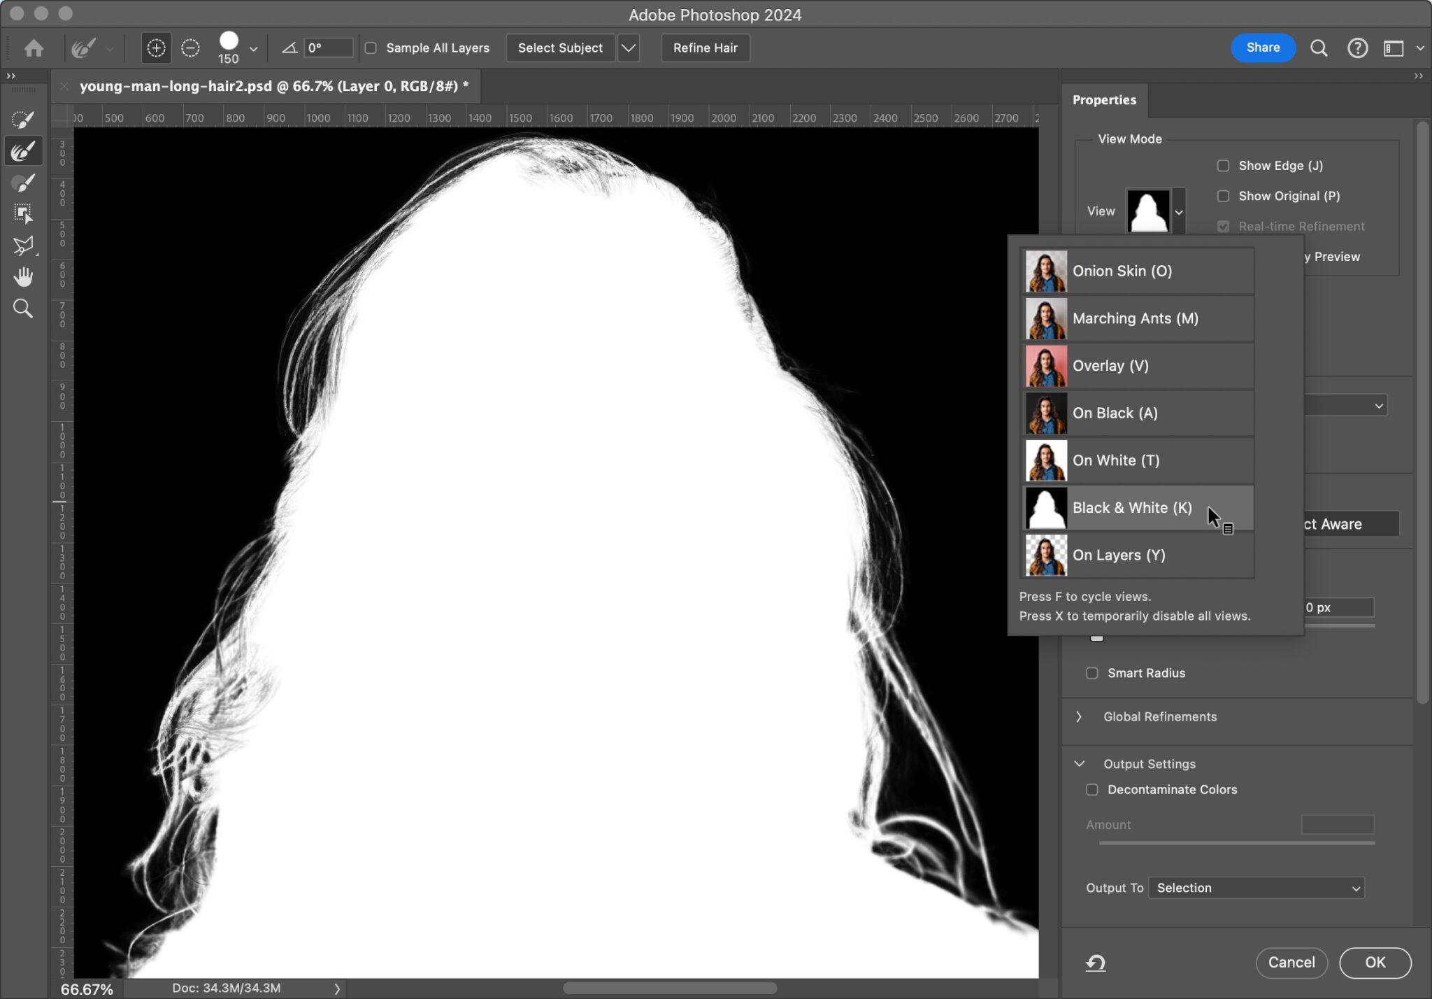Image resolution: width=1432 pixels, height=999 pixels.
Task: Click the reset workspace icon near Cancel
Action: point(1094,963)
